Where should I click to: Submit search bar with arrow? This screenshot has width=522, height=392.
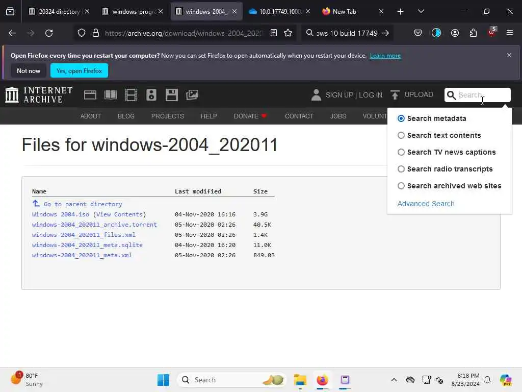pos(385,33)
